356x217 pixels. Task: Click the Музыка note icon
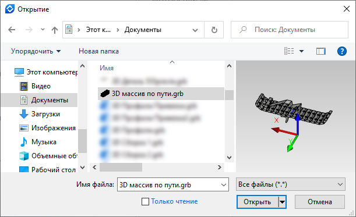[x=24, y=142]
